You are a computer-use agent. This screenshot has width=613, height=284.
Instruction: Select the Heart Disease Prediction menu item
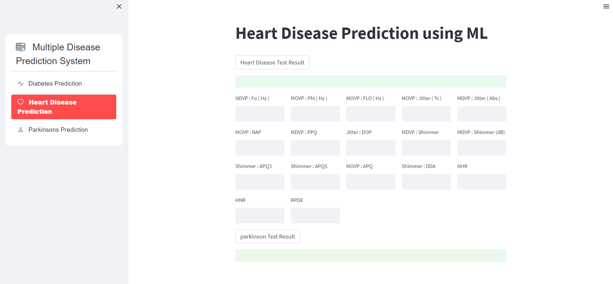coord(64,107)
